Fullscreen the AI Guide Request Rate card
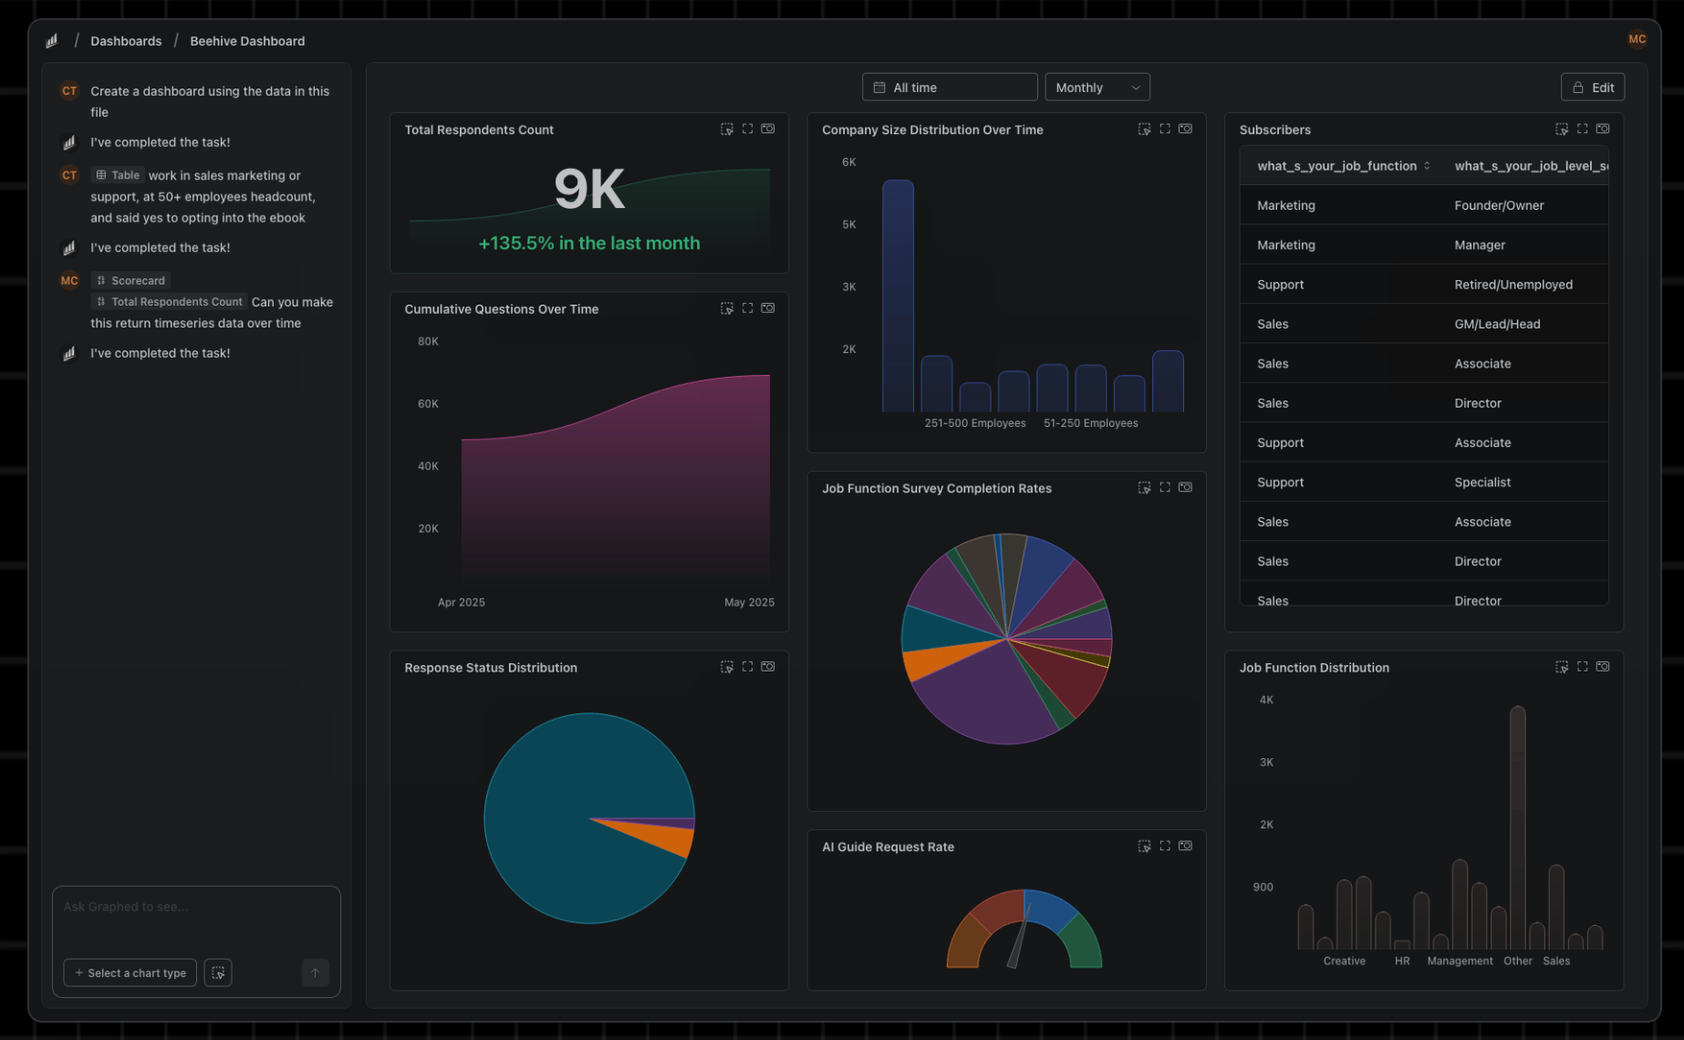Image resolution: width=1684 pixels, height=1040 pixels. pyautogui.click(x=1165, y=846)
